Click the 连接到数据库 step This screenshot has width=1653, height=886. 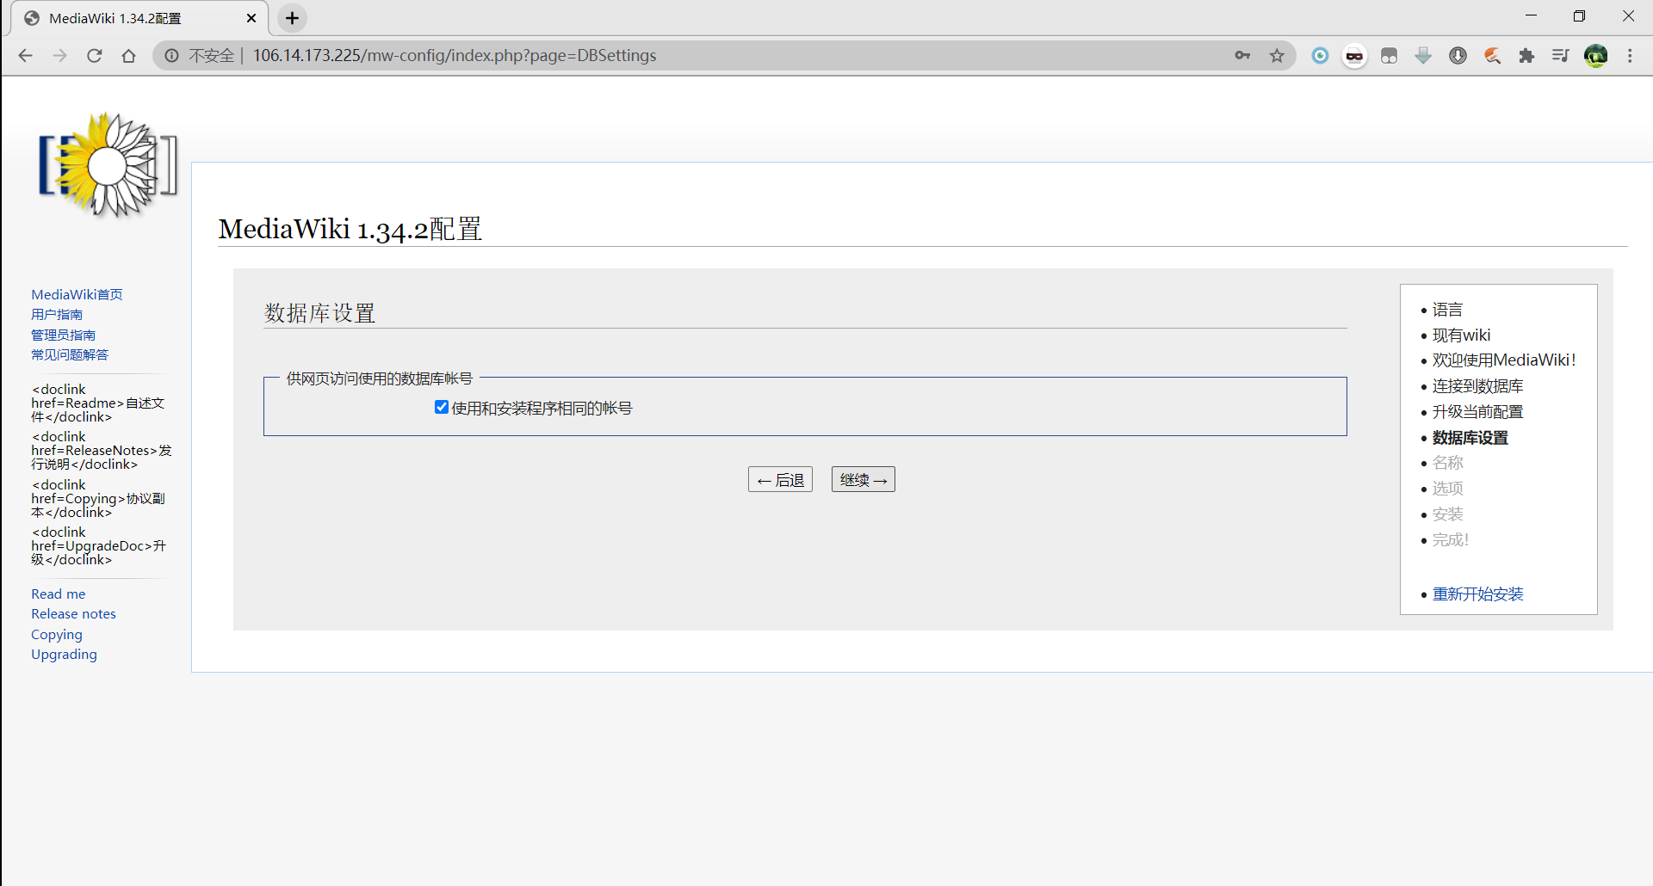click(1477, 386)
